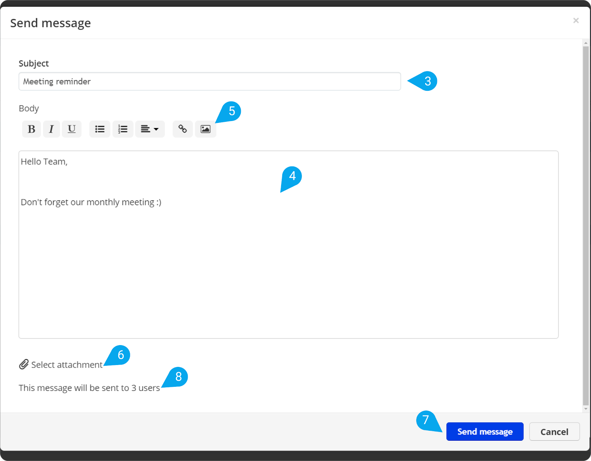The width and height of the screenshot is (591, 461).
Task: Insert a bulleted list
Action: tap(99, 129)
